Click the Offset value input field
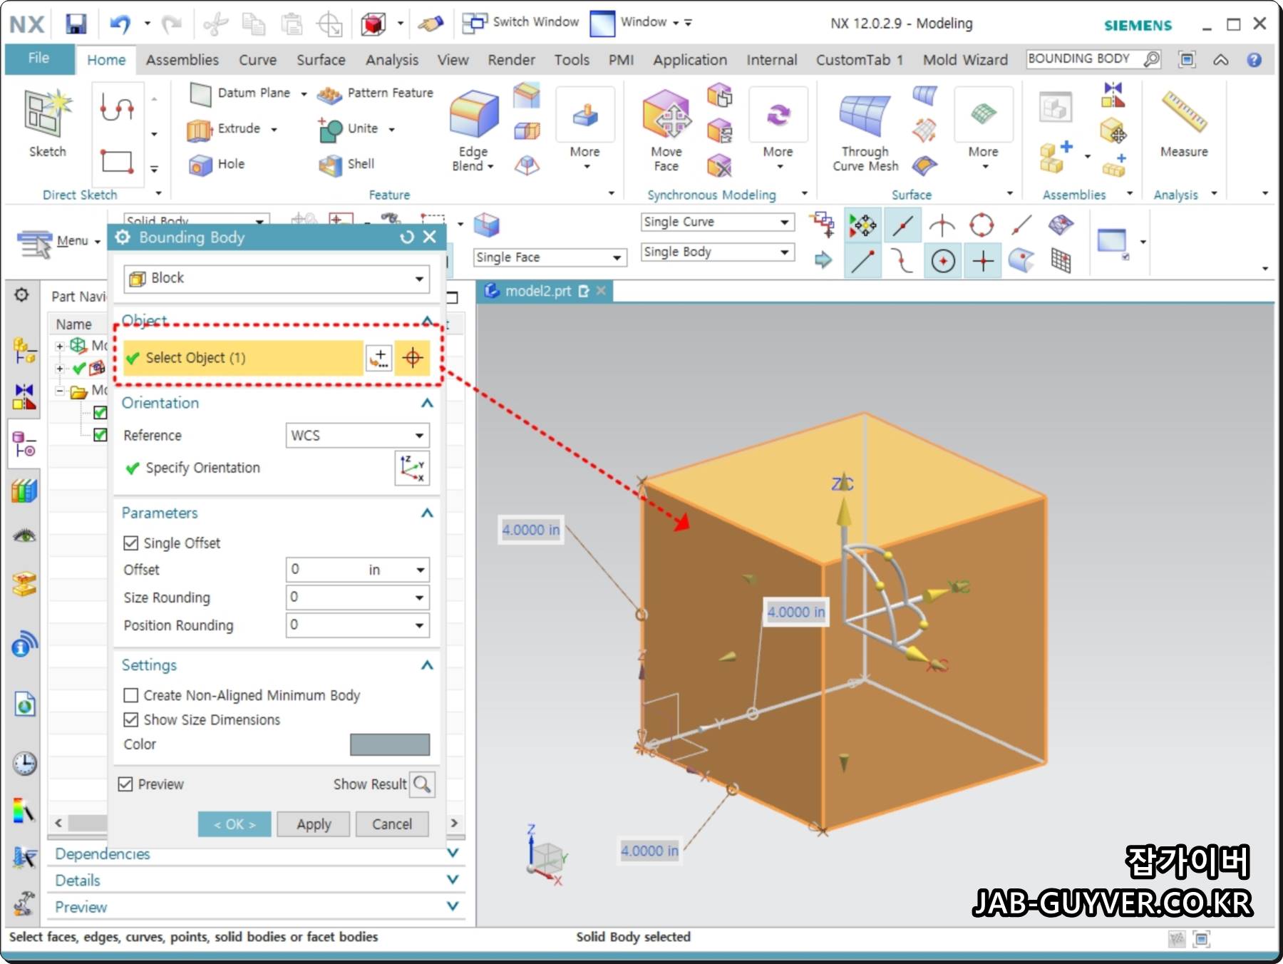1283x964 pixels. click(x=325, y=570)
